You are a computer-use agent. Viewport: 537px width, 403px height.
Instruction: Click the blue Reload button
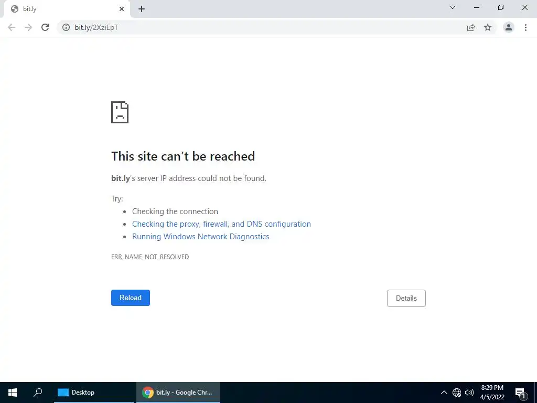131,298
